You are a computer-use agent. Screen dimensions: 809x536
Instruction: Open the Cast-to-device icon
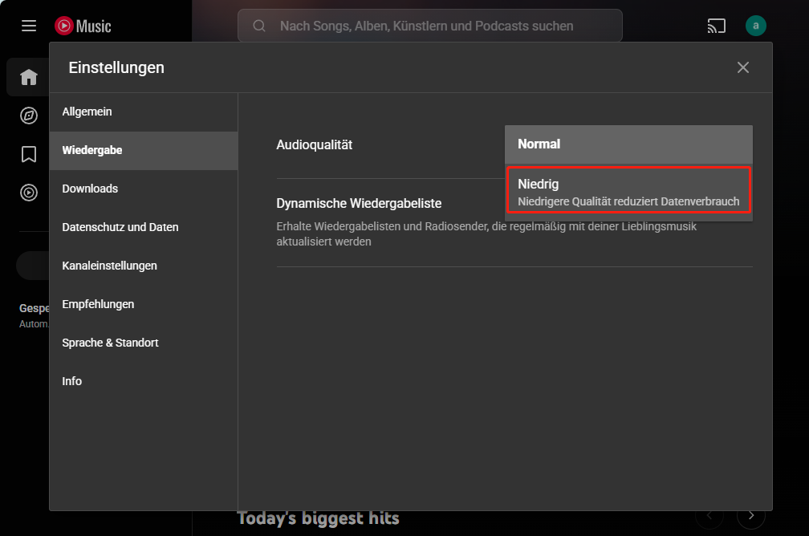pos(717,26)
